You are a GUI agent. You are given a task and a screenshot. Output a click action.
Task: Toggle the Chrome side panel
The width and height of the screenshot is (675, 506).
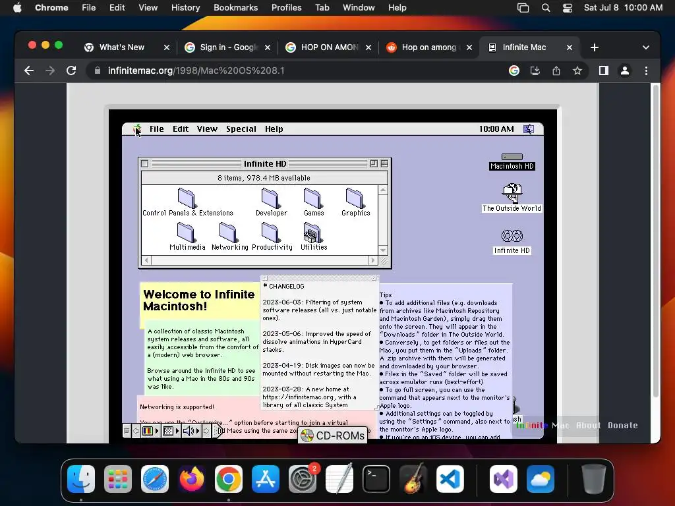(604, 70)
